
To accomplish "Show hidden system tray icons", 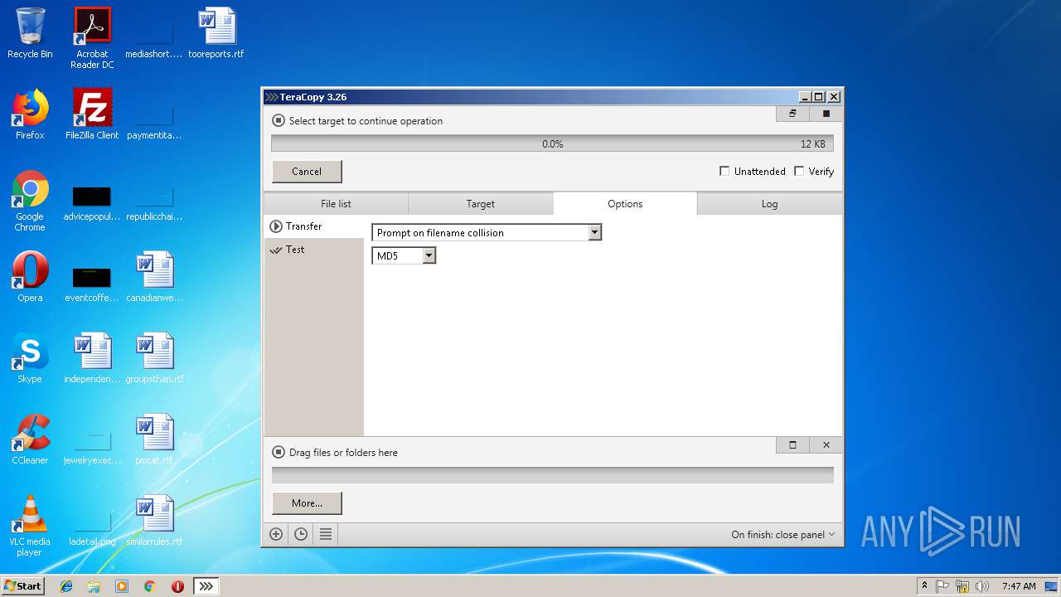I will coord(924,586).
